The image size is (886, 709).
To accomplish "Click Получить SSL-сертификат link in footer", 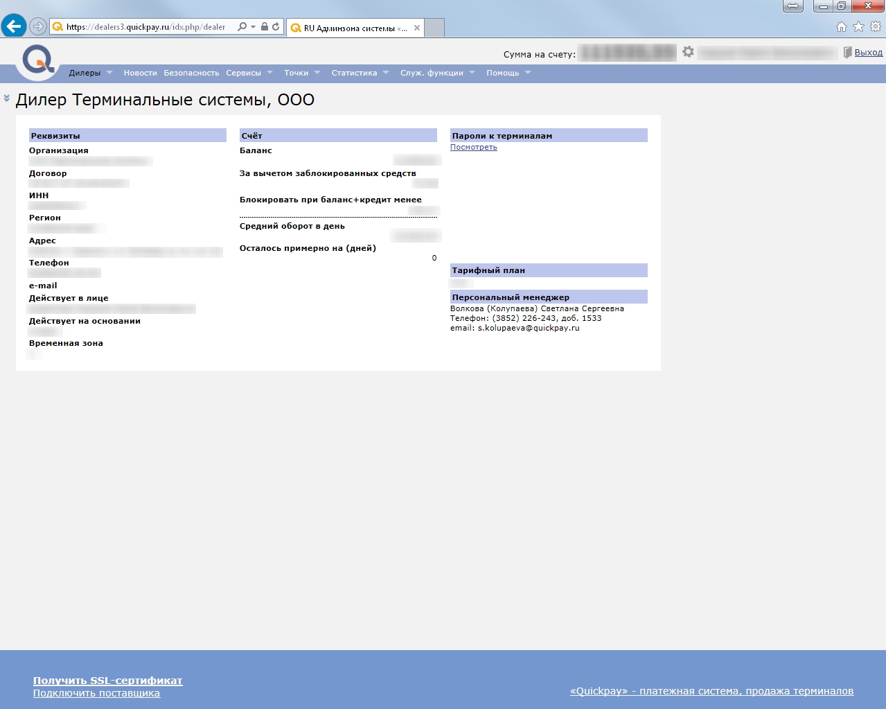I will tap(107, 681).
